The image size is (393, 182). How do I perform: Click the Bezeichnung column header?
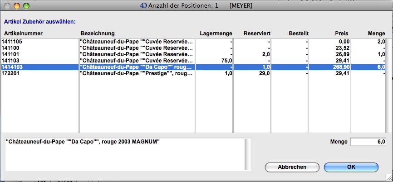pos(98,33)
